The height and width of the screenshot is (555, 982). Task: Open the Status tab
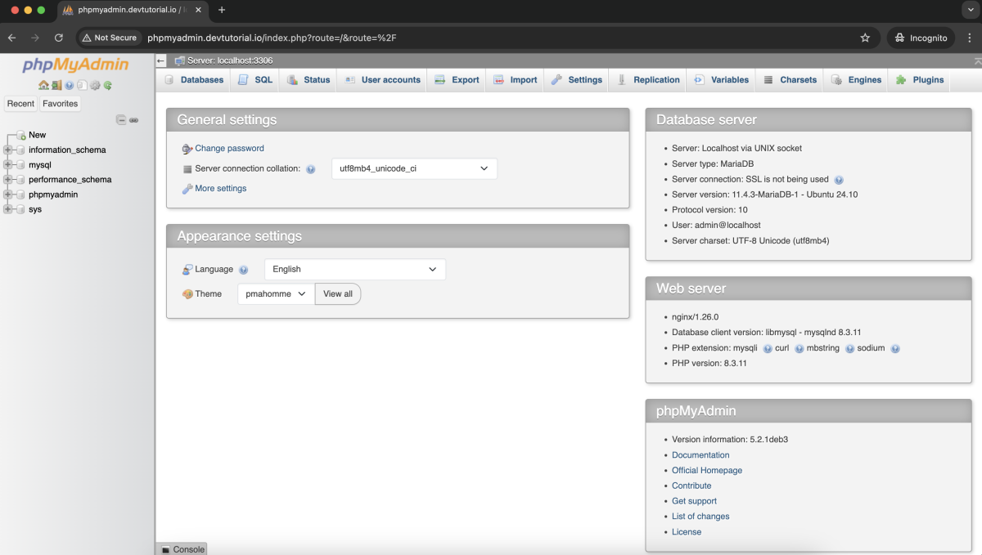309,80
